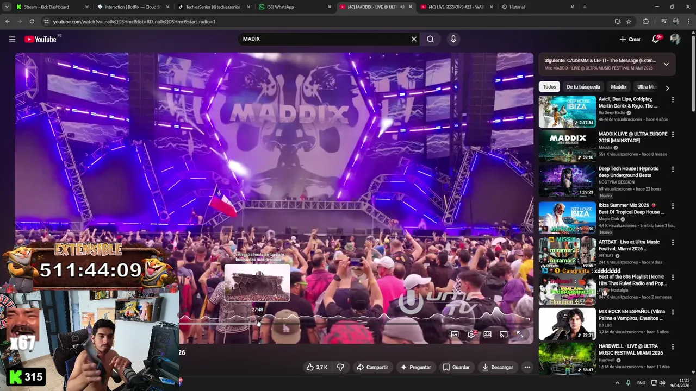
Task: Select the Todos filter chip
Action: [549, 87]
